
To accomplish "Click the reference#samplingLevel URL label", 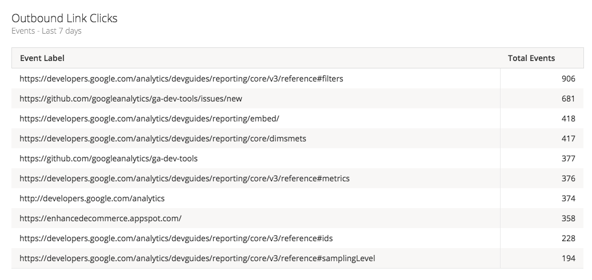I will tap(197, 258).
